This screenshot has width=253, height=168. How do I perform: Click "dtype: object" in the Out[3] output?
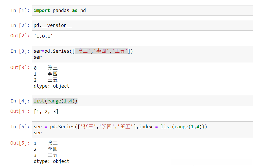coord(51,86)
